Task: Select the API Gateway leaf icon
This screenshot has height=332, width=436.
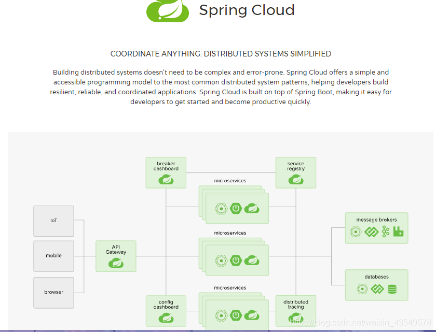Action: pyautogui.click(x=115, y=262)
